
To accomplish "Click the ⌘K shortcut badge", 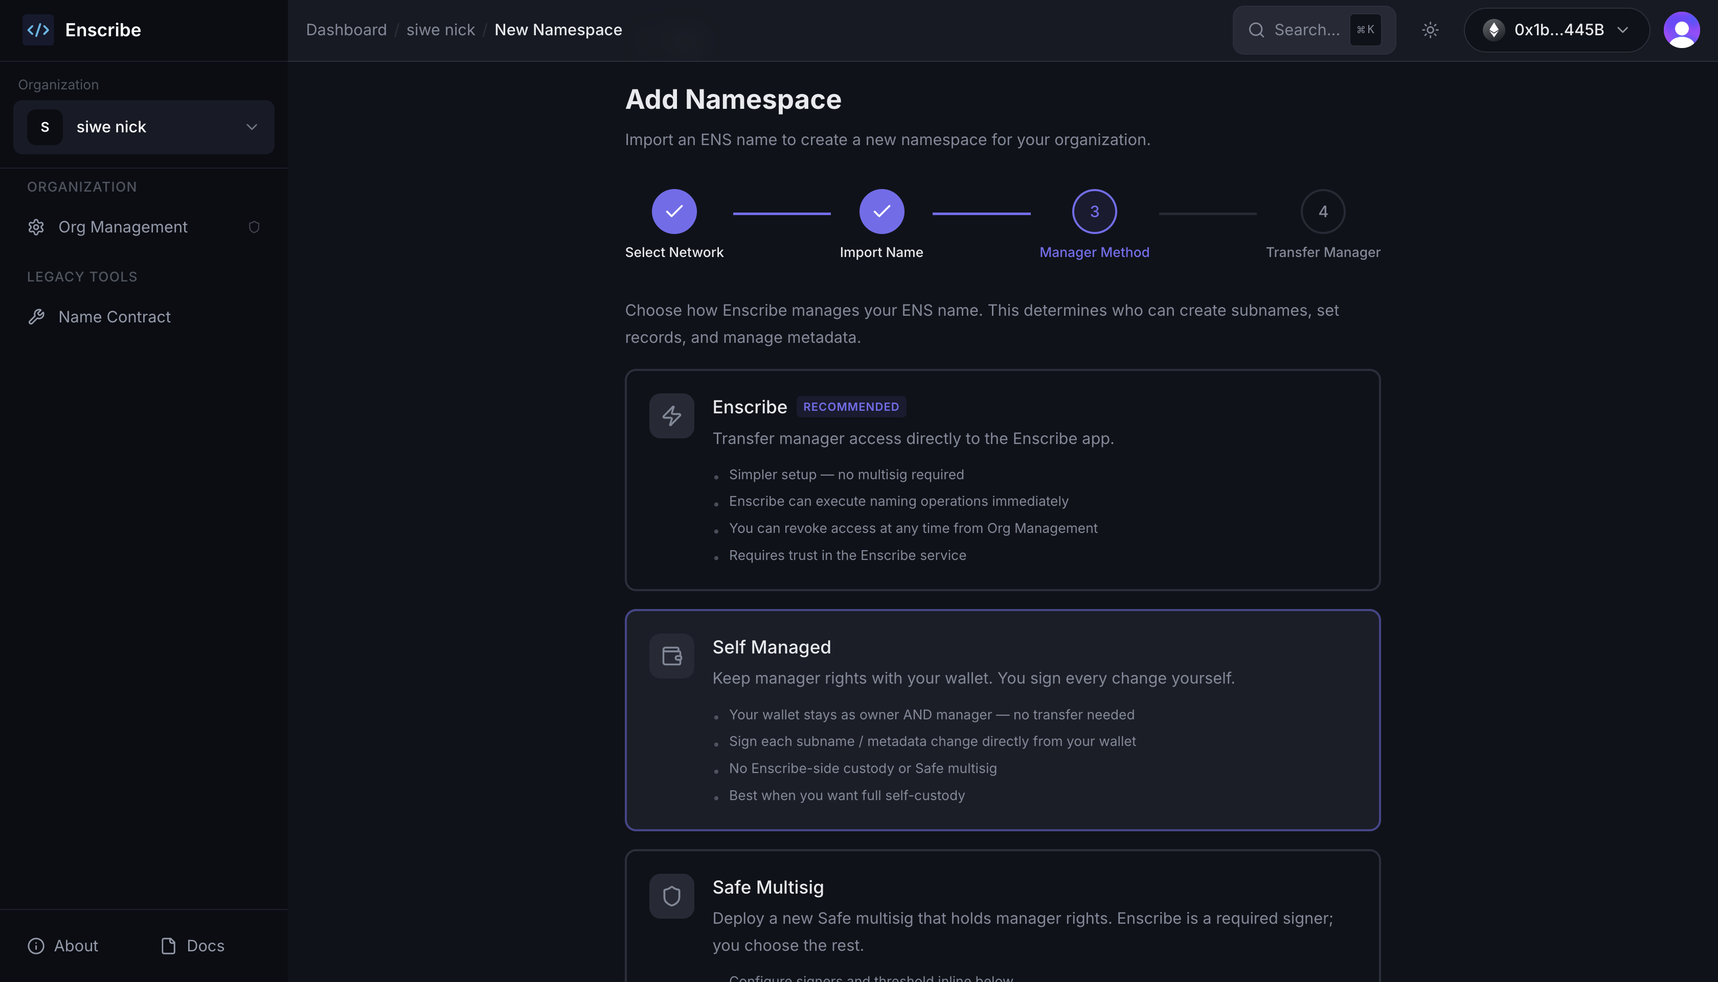I will (1365, 30).
